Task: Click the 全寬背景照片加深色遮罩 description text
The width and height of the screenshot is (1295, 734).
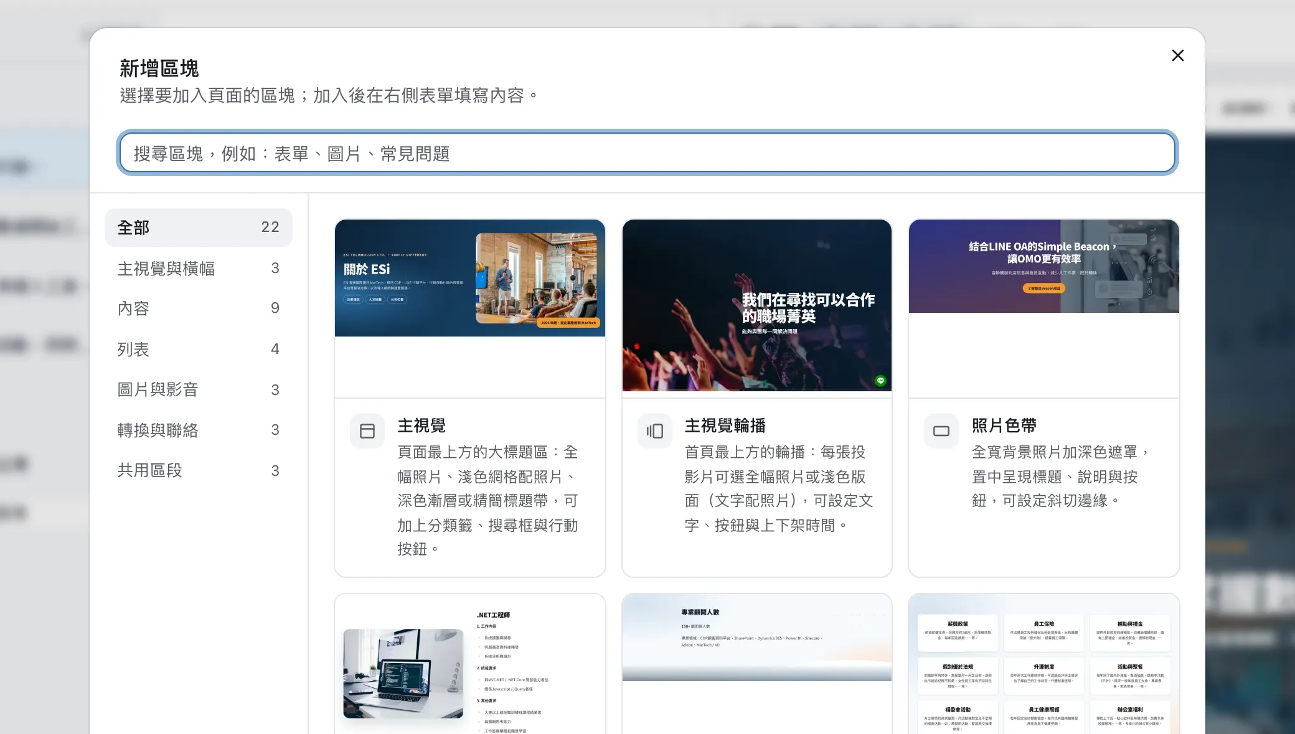Action: (1061, 476)
